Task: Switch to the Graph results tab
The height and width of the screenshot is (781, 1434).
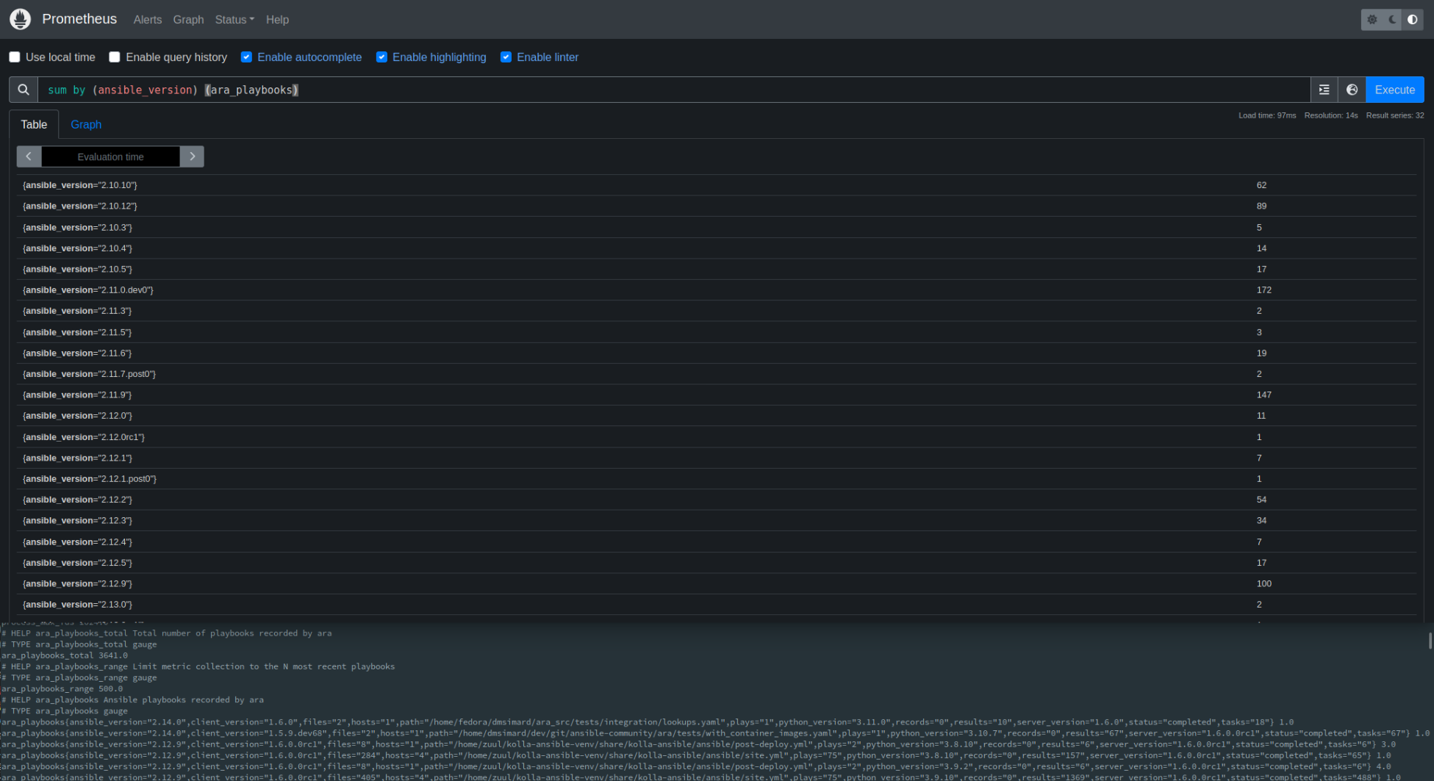Action: point(86,125)
